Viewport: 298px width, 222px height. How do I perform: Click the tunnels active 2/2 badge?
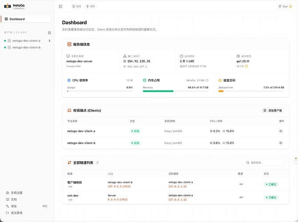click(91, 7)
